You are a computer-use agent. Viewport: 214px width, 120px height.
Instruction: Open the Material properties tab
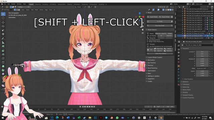tap(179, 84)
